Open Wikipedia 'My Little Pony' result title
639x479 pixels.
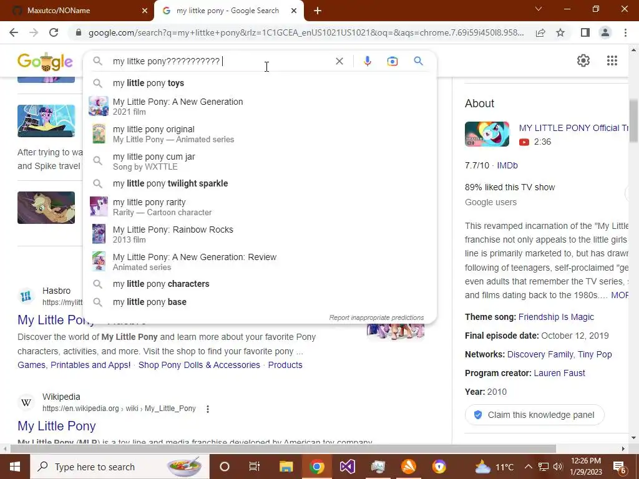click(x=57, y=426)
